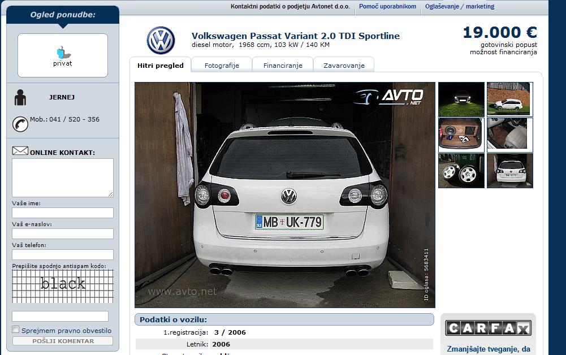Screen dimensions: 566x355
Task: Click the privat seller icon
Action: (63, 53)
